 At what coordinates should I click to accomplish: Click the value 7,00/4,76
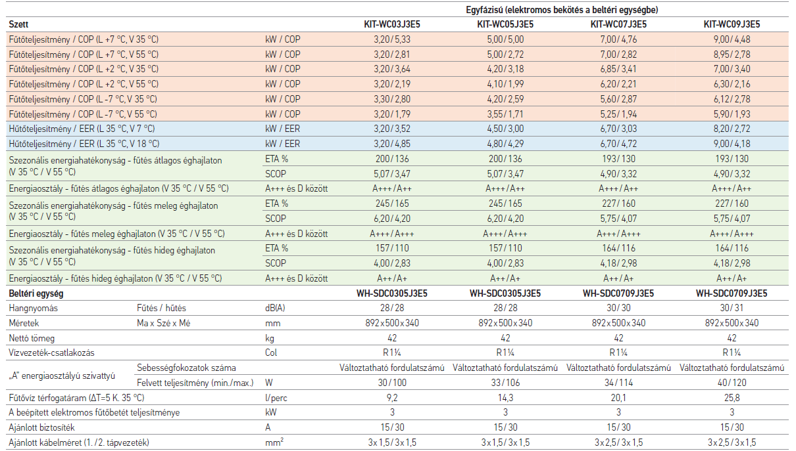tap(618, 39)
